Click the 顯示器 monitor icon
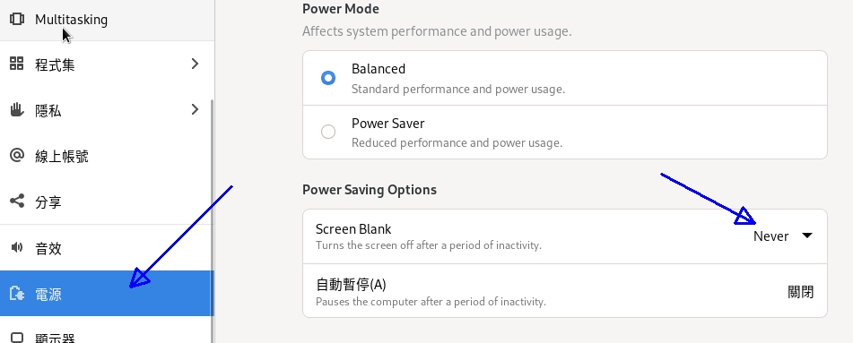This screenshot has width=853, height=343. tap(17, 338)
